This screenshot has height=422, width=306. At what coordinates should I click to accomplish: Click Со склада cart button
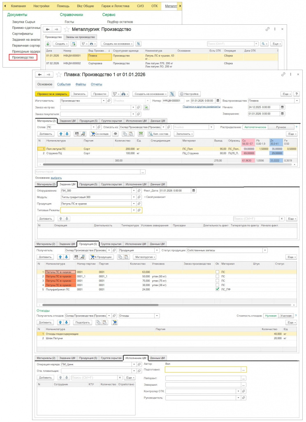(x=100, y=134)
